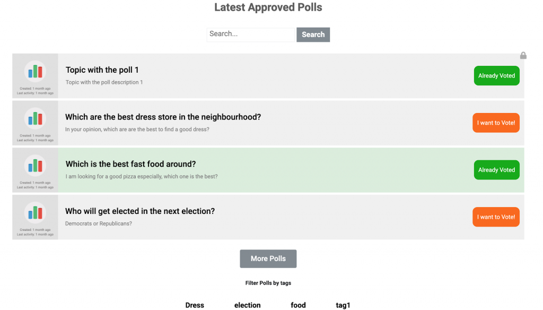Open the poll Topic with the poll 1
The image size is (543, 310).
point(102,70)
